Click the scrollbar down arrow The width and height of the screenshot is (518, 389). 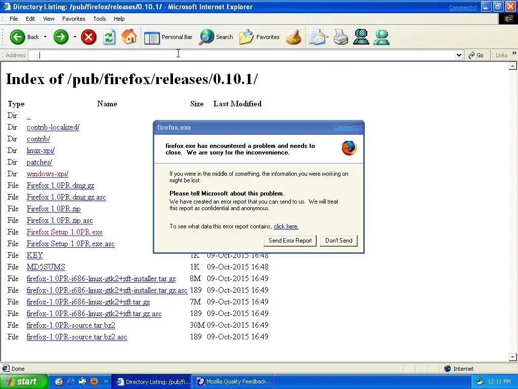(513, 357)
